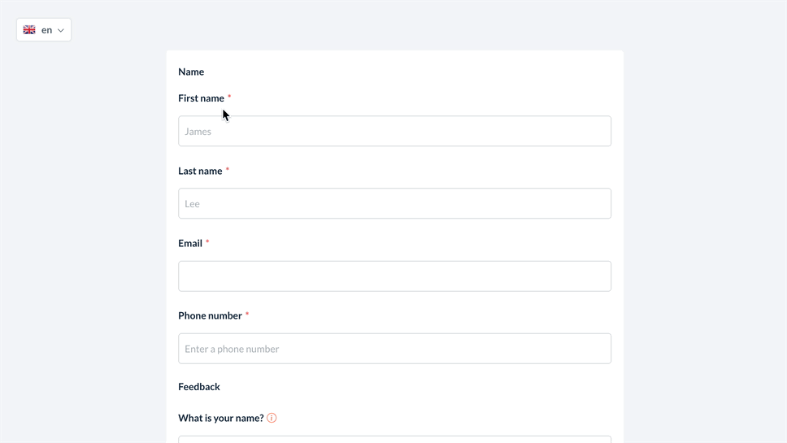Click the "Last name" field label

(200, 171)
